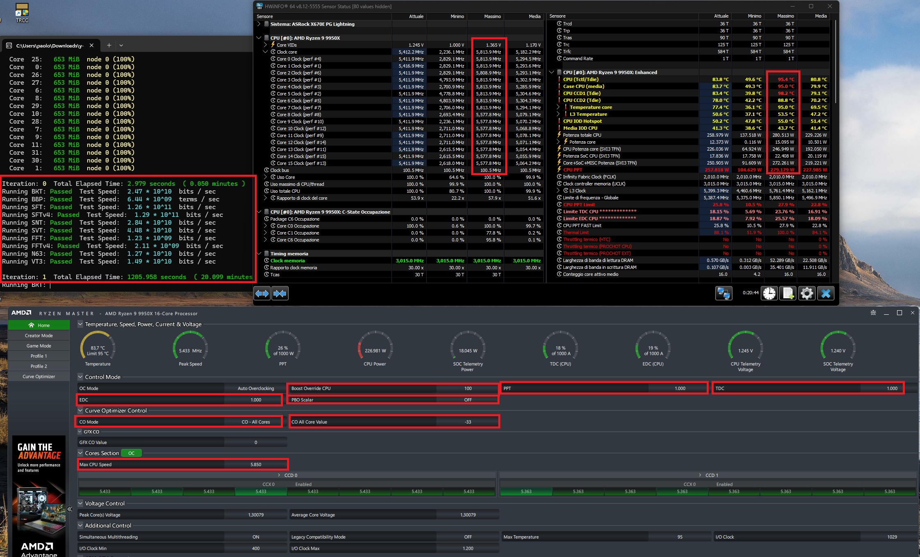Click the CO All Core Value -33 field
Viewport: 920px width, 557px height.
point(468,422)
